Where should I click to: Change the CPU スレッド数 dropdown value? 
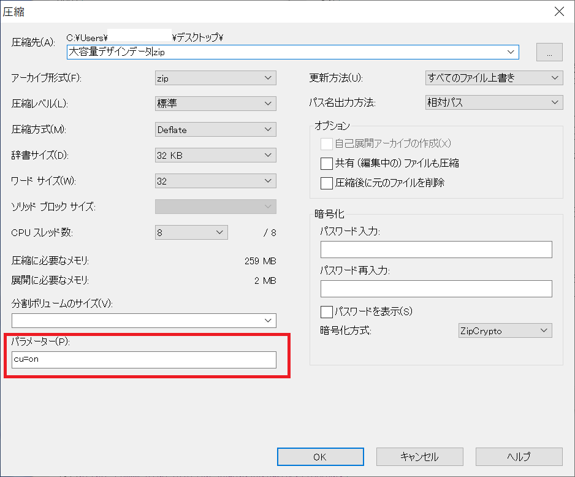pos(191,232)
